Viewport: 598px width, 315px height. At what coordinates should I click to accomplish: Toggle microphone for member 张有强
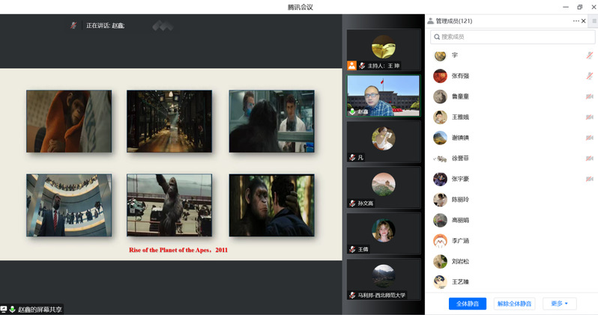click(x=589, y=76)
